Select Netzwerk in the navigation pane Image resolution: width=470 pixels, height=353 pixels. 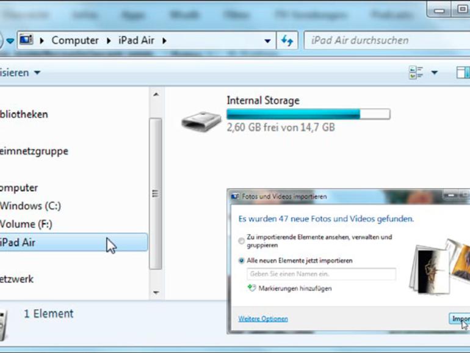tap(17, 279)
